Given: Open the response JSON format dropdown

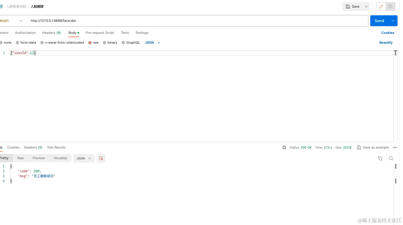Looking at the screenshot, I should (84, 158).
